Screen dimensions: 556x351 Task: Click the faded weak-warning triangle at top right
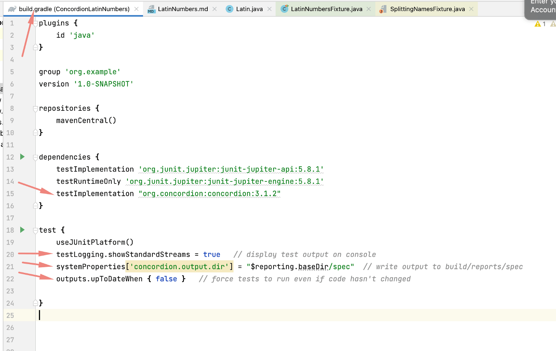(553, 24)
